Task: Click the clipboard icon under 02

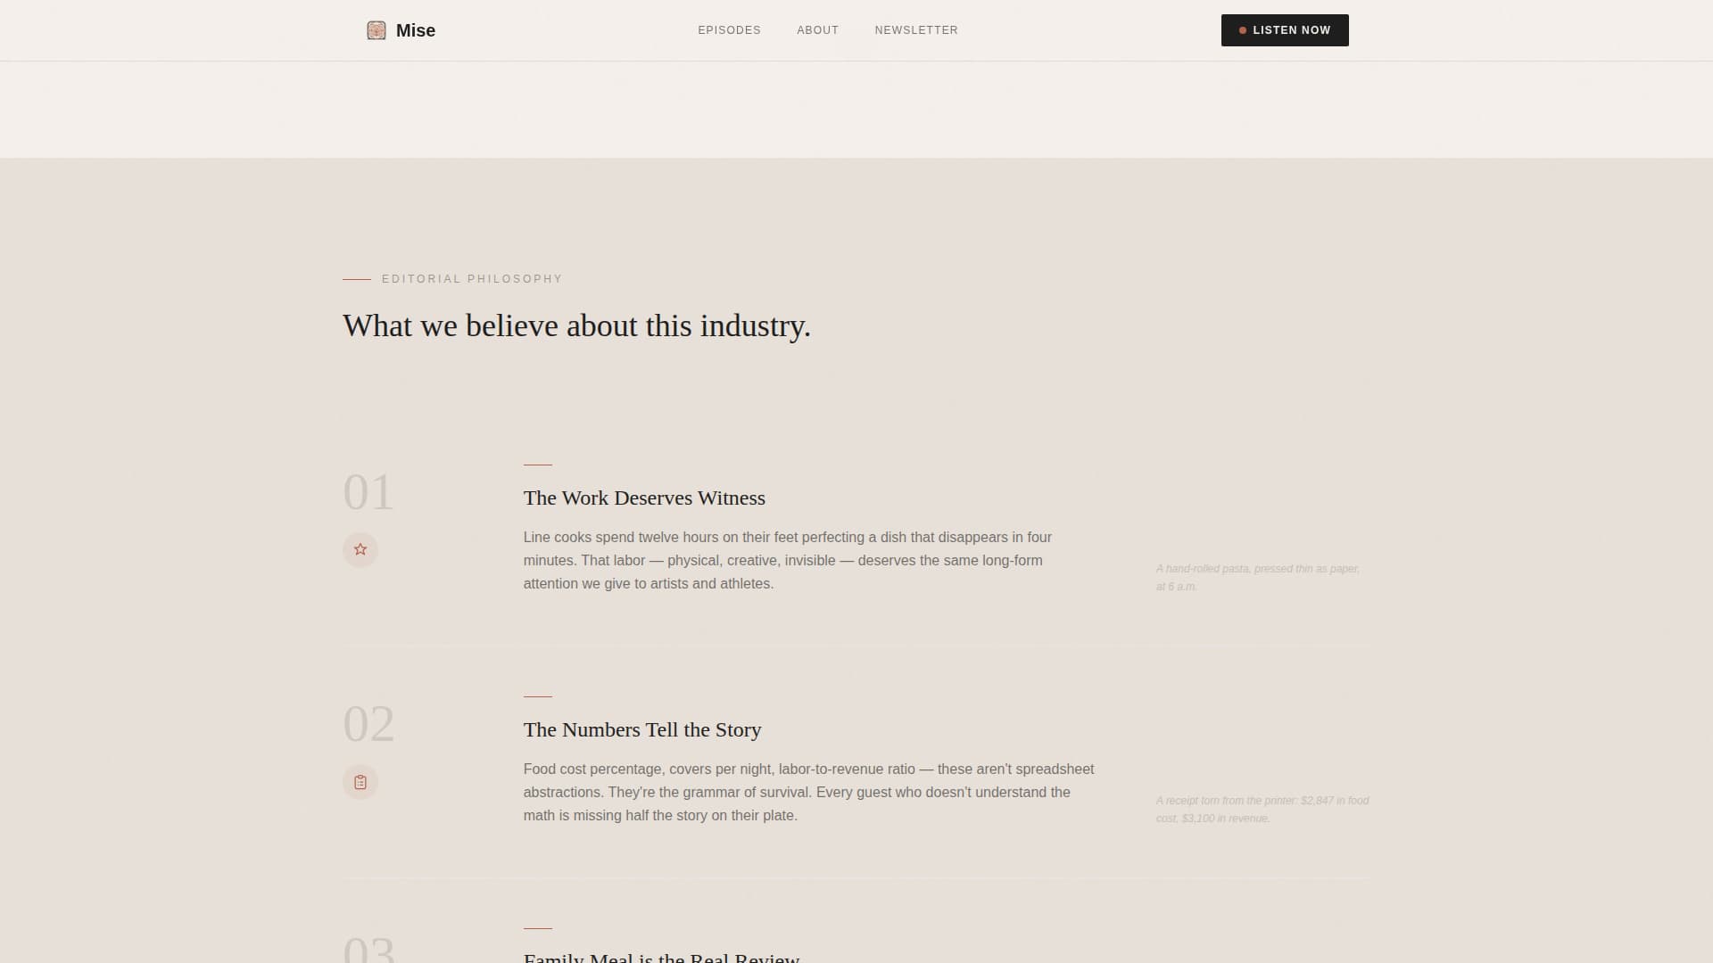Action: point(360,782)
